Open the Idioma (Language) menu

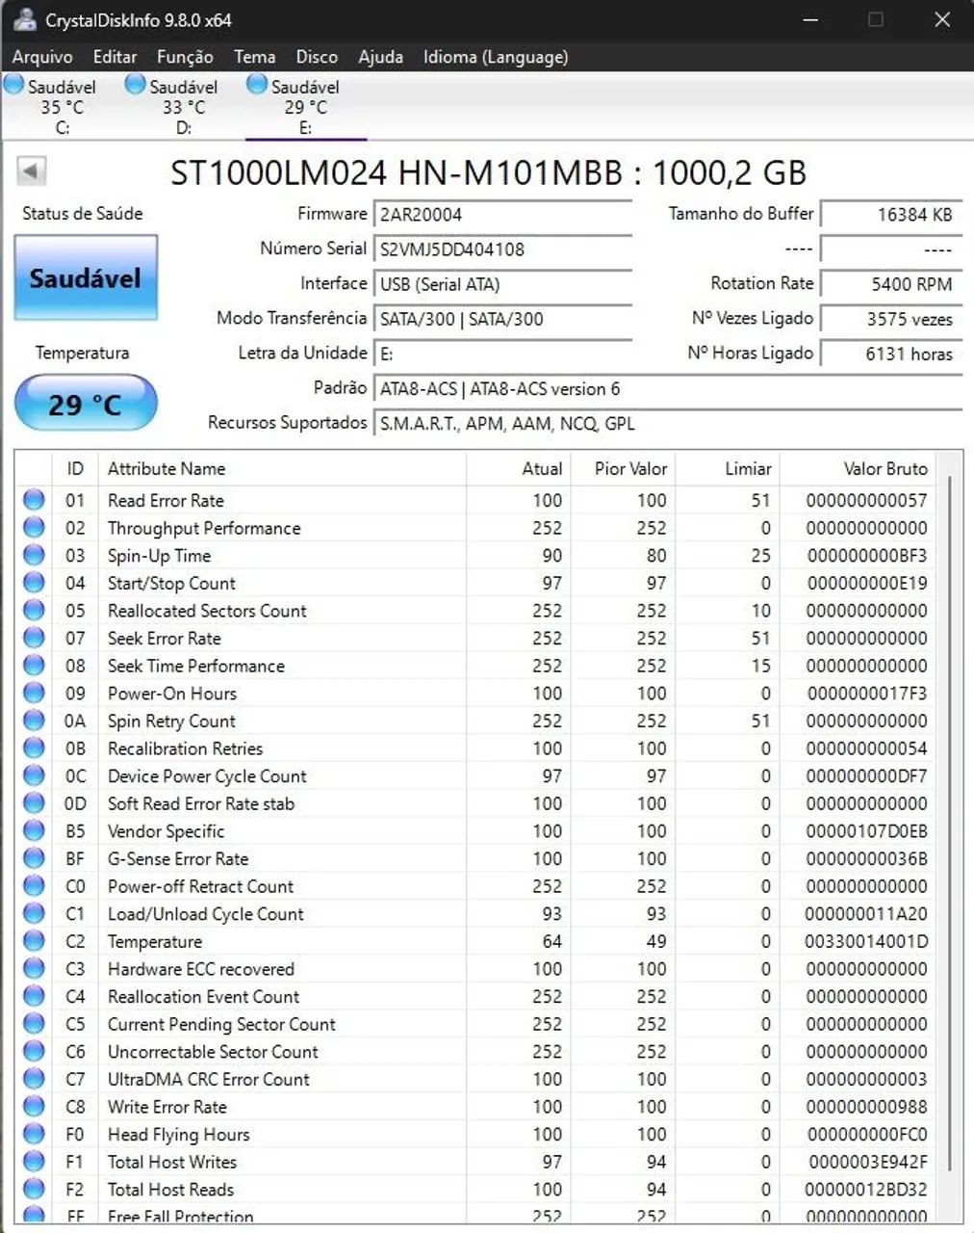click(495, 57)
